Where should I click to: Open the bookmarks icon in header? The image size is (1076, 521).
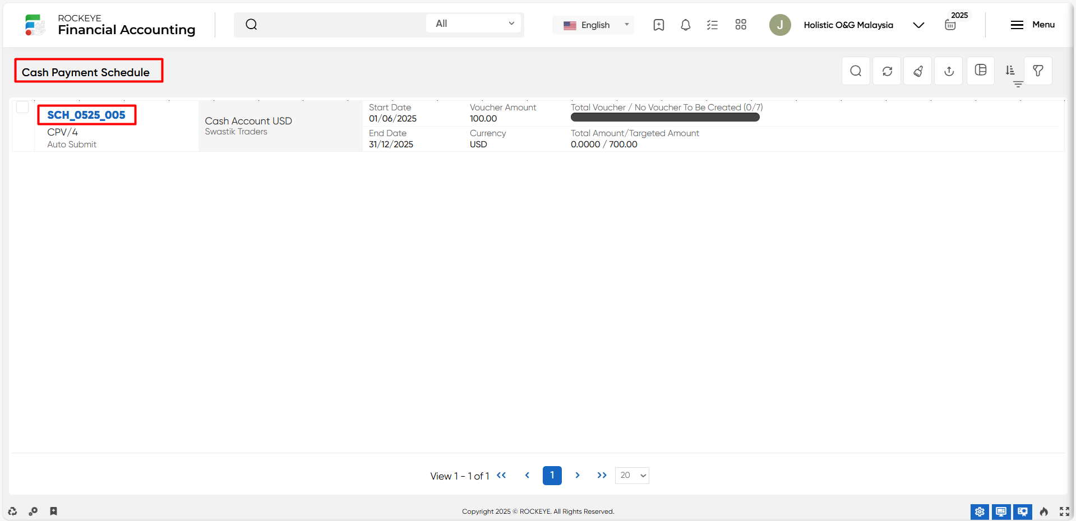point(659,25)
